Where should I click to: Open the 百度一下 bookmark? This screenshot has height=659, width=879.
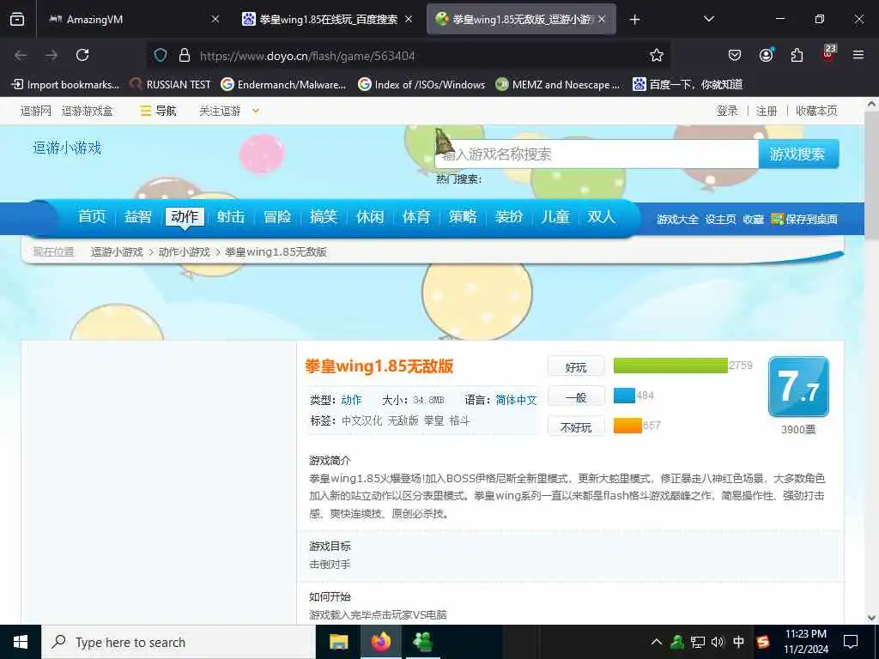[x=688, y=85]
